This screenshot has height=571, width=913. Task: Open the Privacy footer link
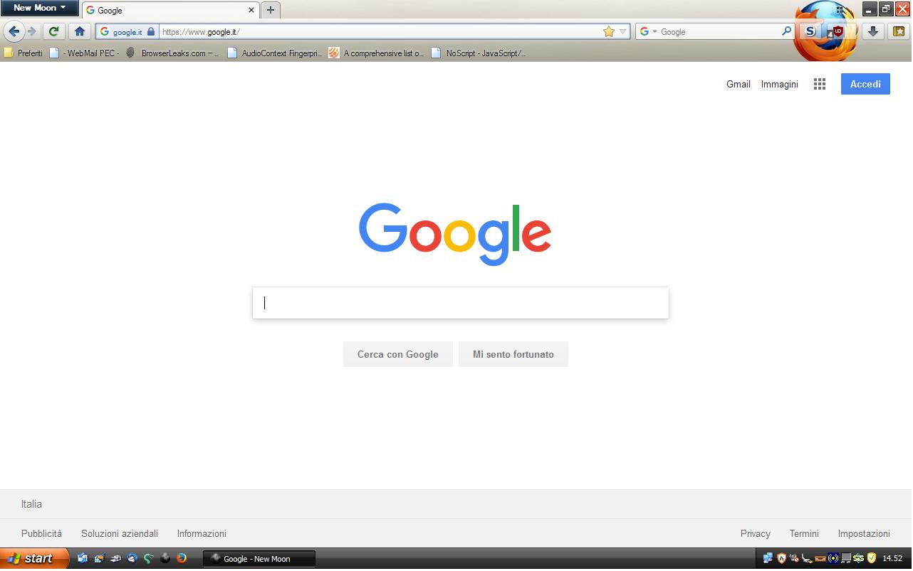coord(756,533)
